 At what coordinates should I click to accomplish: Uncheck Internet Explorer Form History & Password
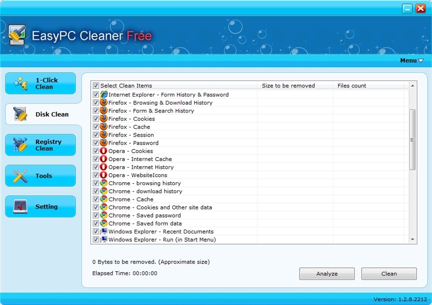pos(96,94)
